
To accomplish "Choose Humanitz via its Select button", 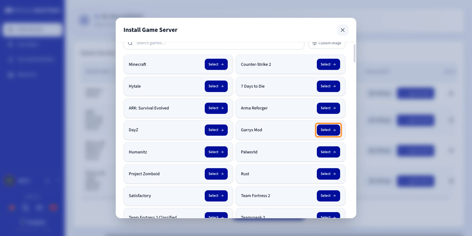I will pyautogui.click(x=216, y=152).
